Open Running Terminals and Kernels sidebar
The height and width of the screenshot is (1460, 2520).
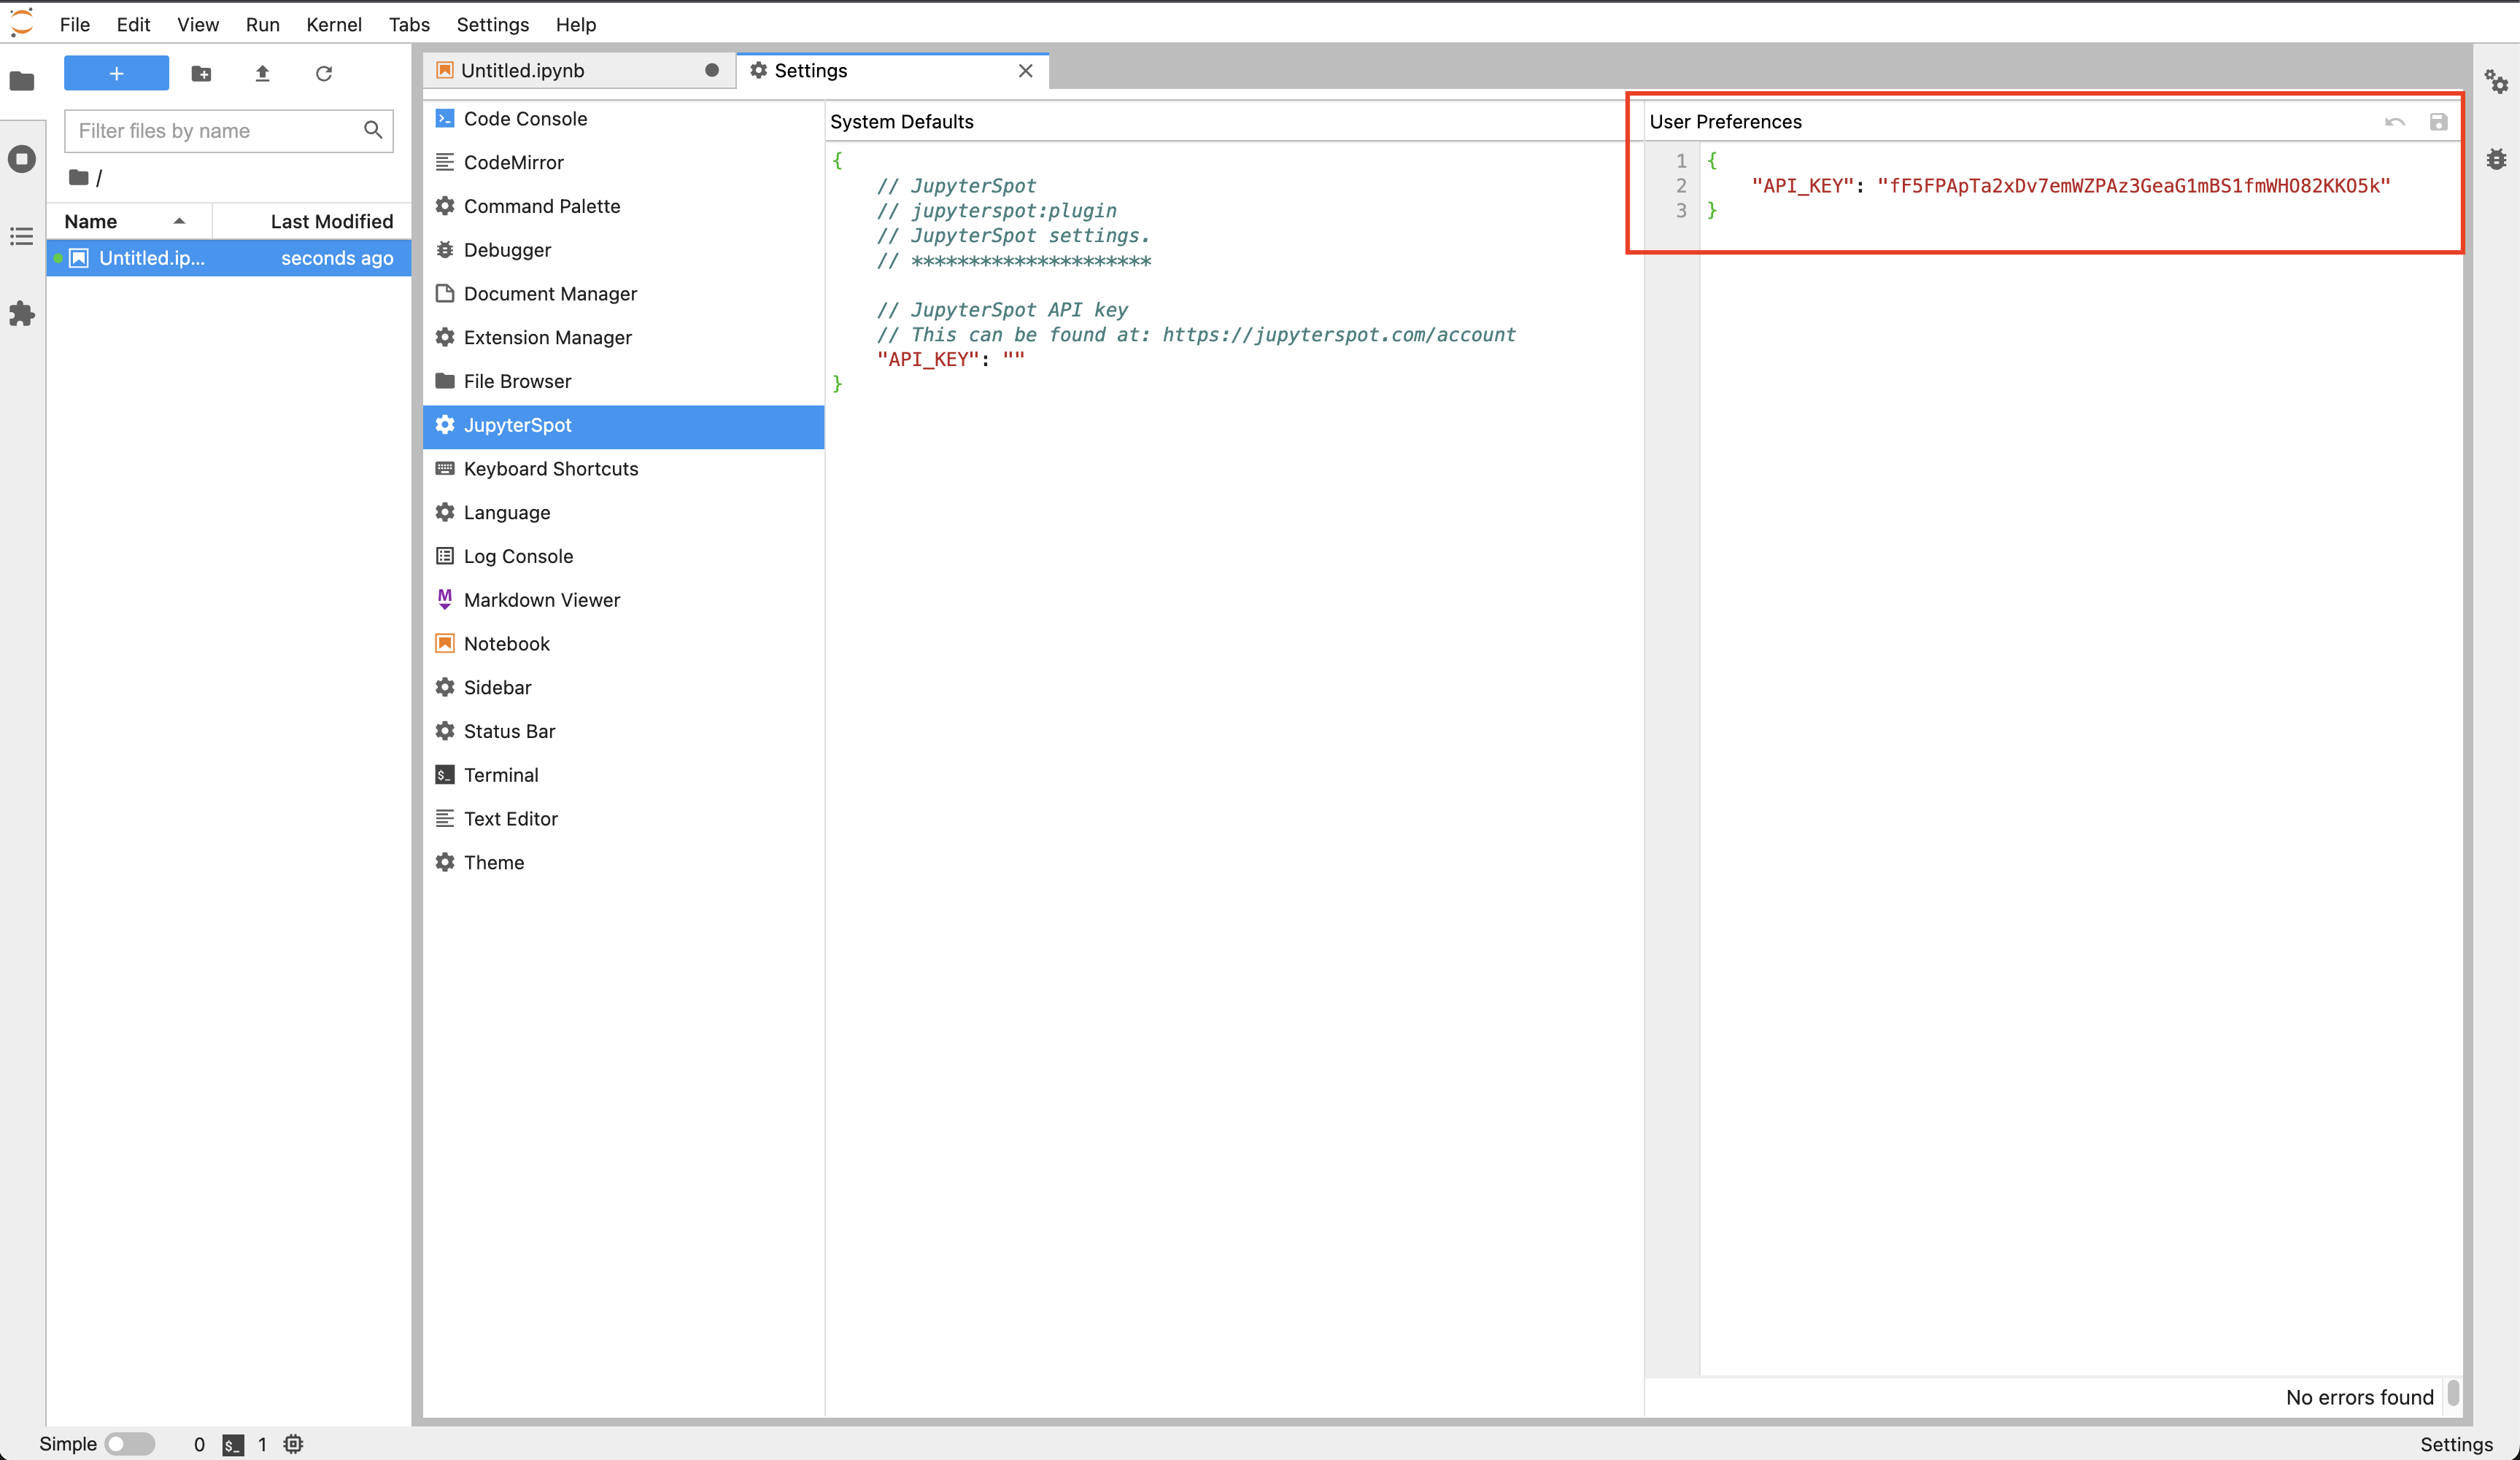point(22,159)
